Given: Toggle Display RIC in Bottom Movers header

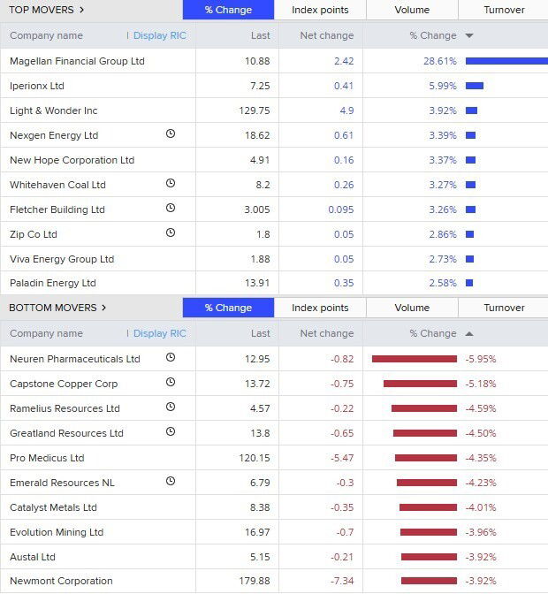Looking at the screenshot, I should pyautogui.click(x=159, y=333).
